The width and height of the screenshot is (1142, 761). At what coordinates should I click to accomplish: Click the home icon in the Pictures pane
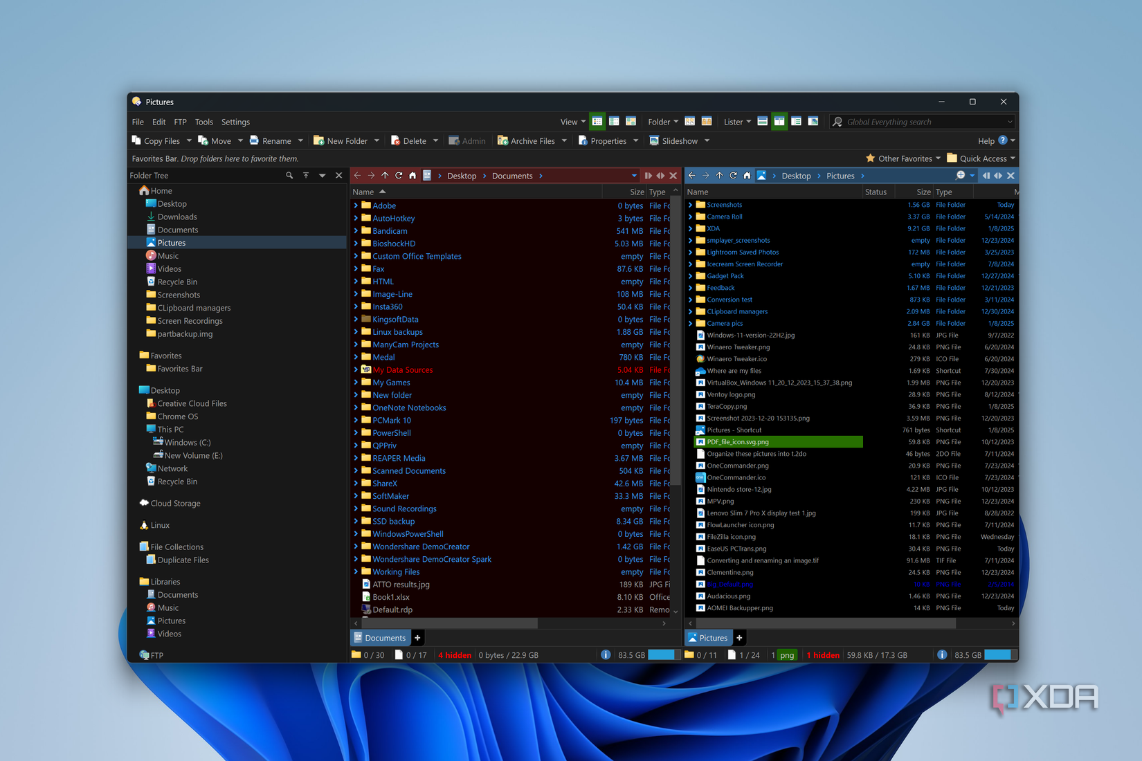tap(747, 175)
